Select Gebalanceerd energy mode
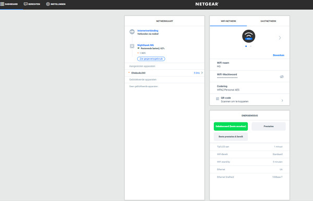Viewport: 313px width, 201px height. coord(231,127)
